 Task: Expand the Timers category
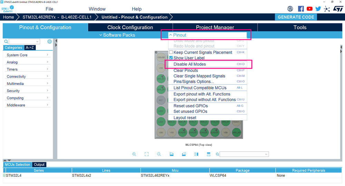[x=28, y=69]
